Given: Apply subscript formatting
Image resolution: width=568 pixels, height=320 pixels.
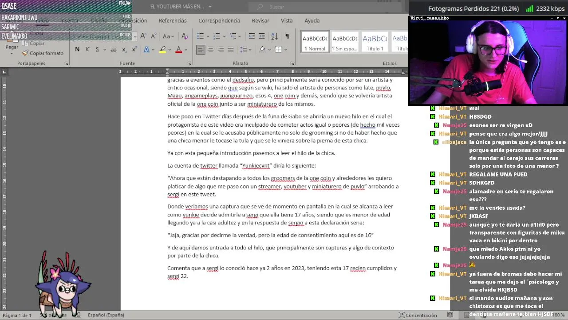Looking at the screenshot, I should [124, 49].
